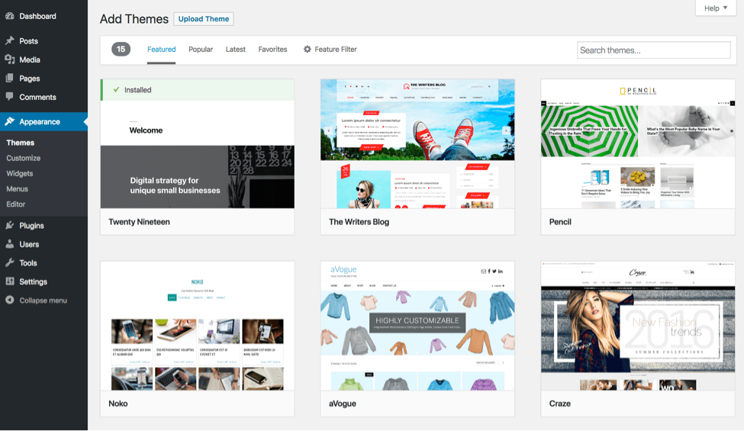Select the Appearance menu label
This screenshot has height=431, width=744.
click(40, 122)
